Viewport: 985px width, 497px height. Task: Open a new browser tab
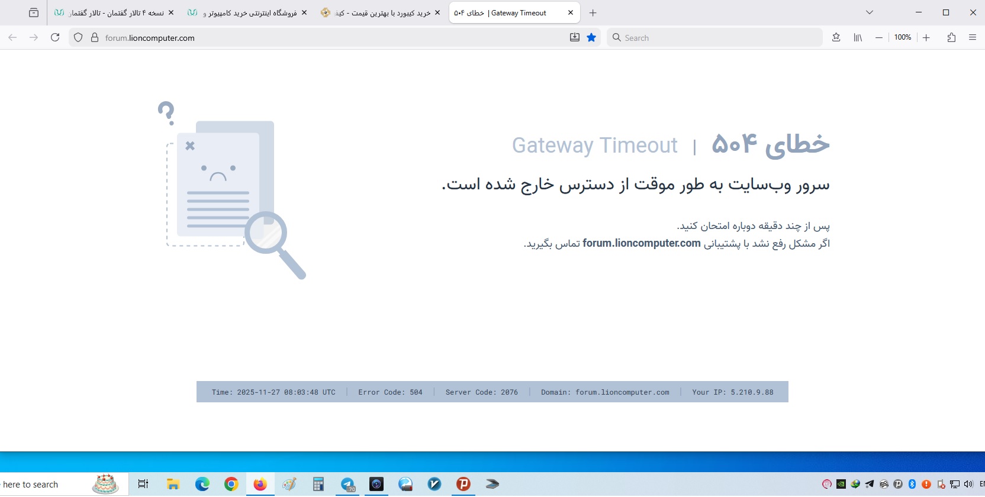point(593,12)
